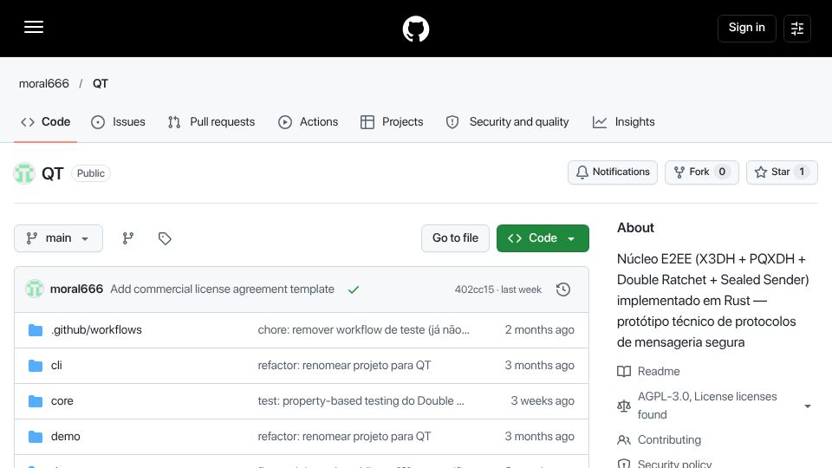The width and height of the screenshot is (832, 468).
Task: Click the Notifications bell button
Action: (613, 172)
